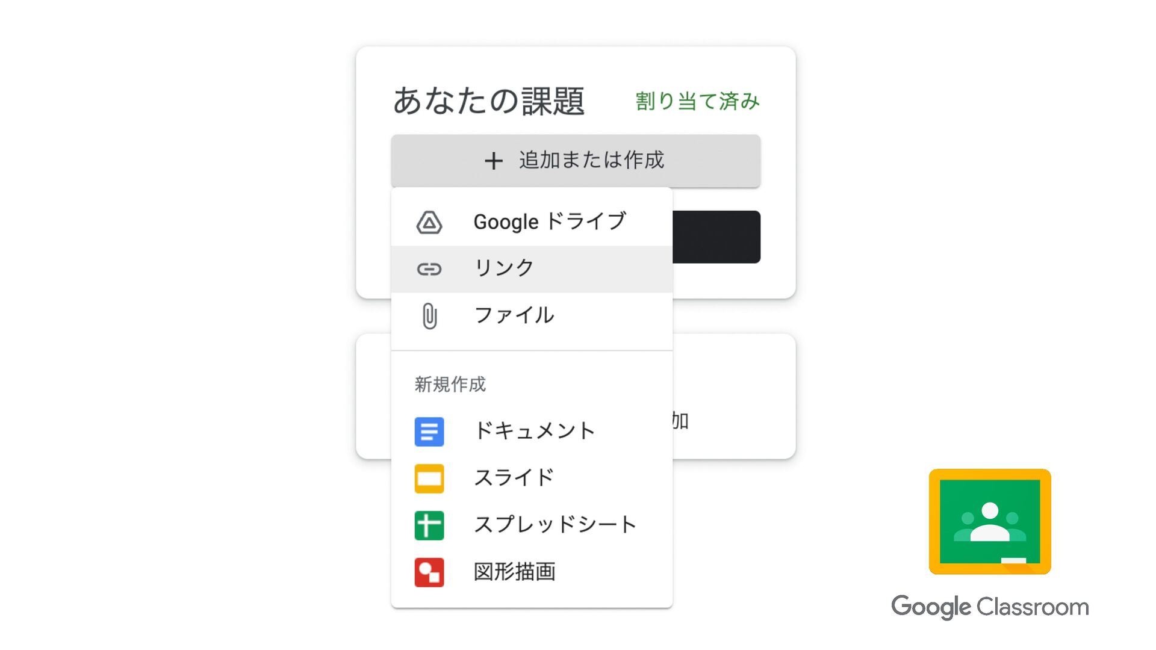The image size is (1156, 650).
Task: Click the blue Docs icon
Action: tap(429, 432)
